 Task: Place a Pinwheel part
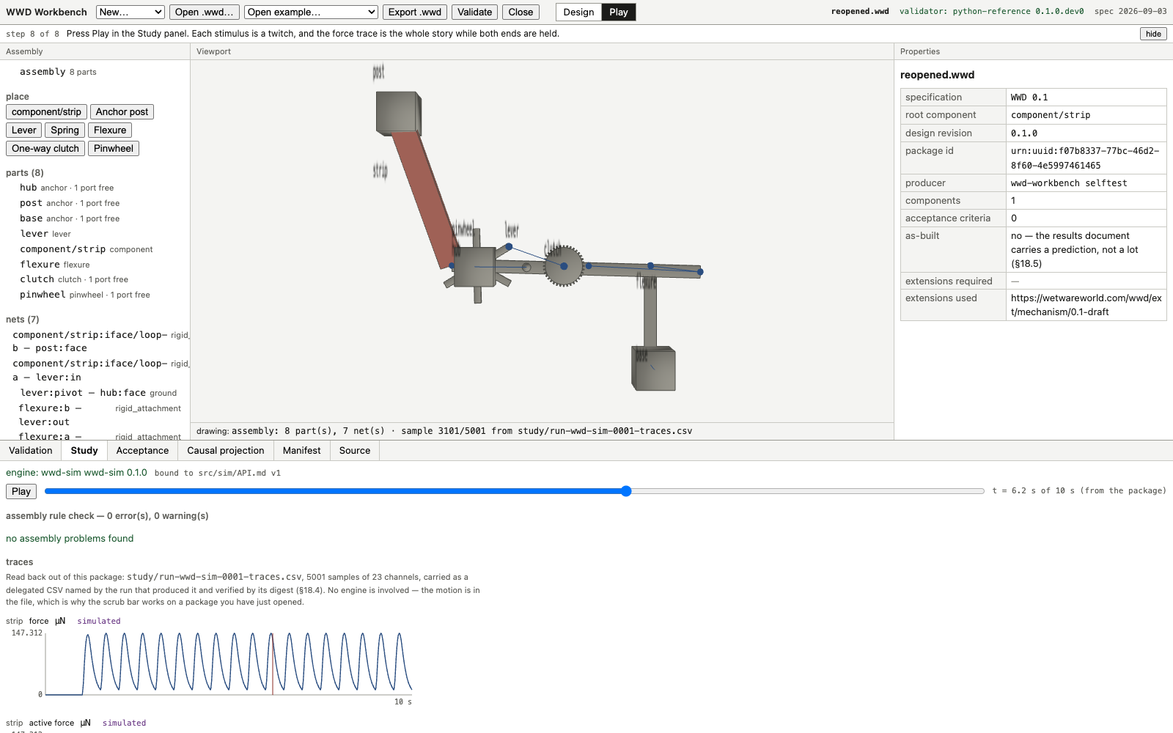tap(114, 148)
